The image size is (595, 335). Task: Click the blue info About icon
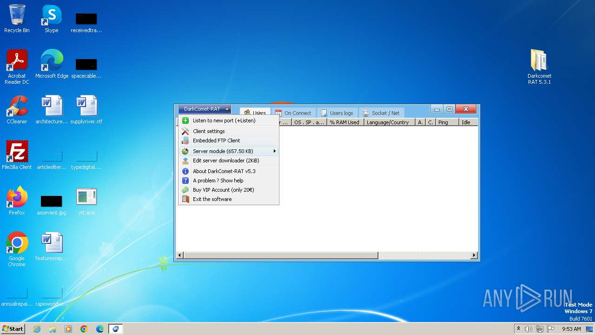[185, 171]
